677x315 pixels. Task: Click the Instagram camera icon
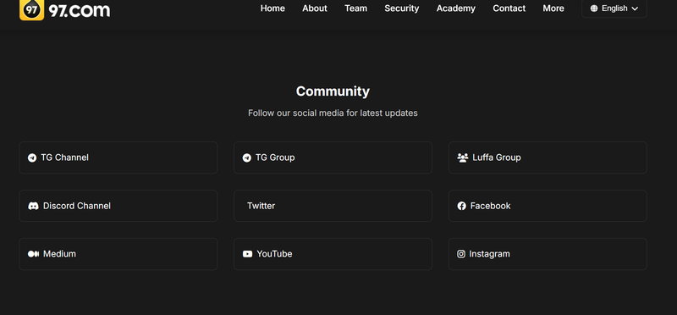pos(461,254)
